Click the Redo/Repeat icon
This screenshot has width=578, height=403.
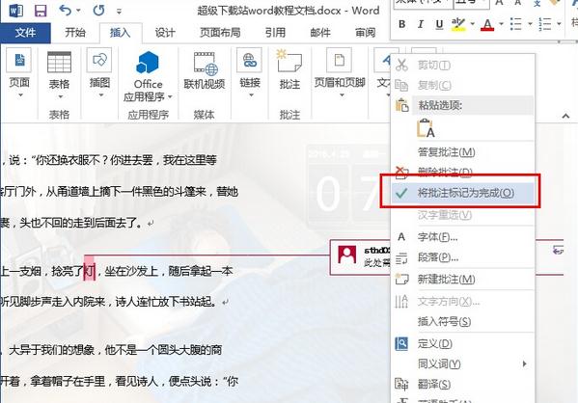[98, 11]
